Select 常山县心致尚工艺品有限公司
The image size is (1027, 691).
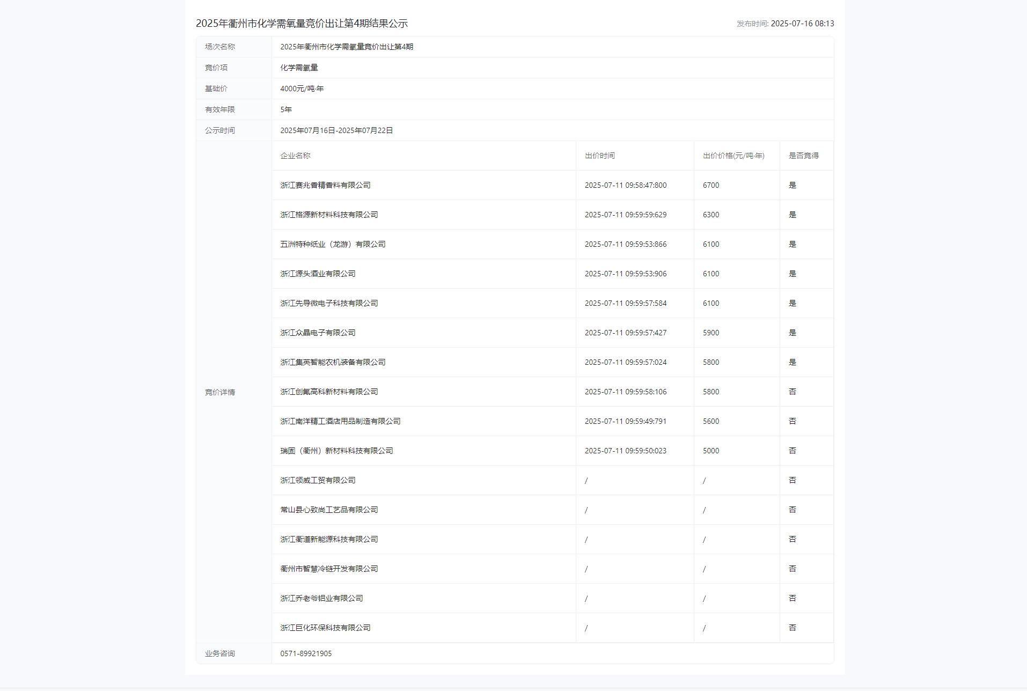click(329, 510)
